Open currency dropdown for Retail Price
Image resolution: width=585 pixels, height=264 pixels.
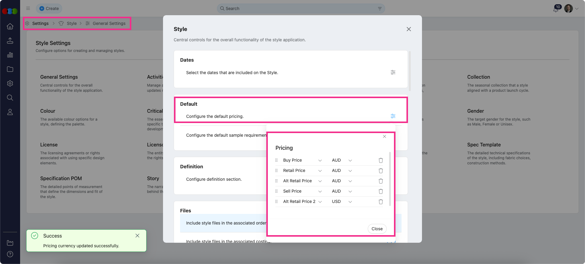(x=350, y=171)
